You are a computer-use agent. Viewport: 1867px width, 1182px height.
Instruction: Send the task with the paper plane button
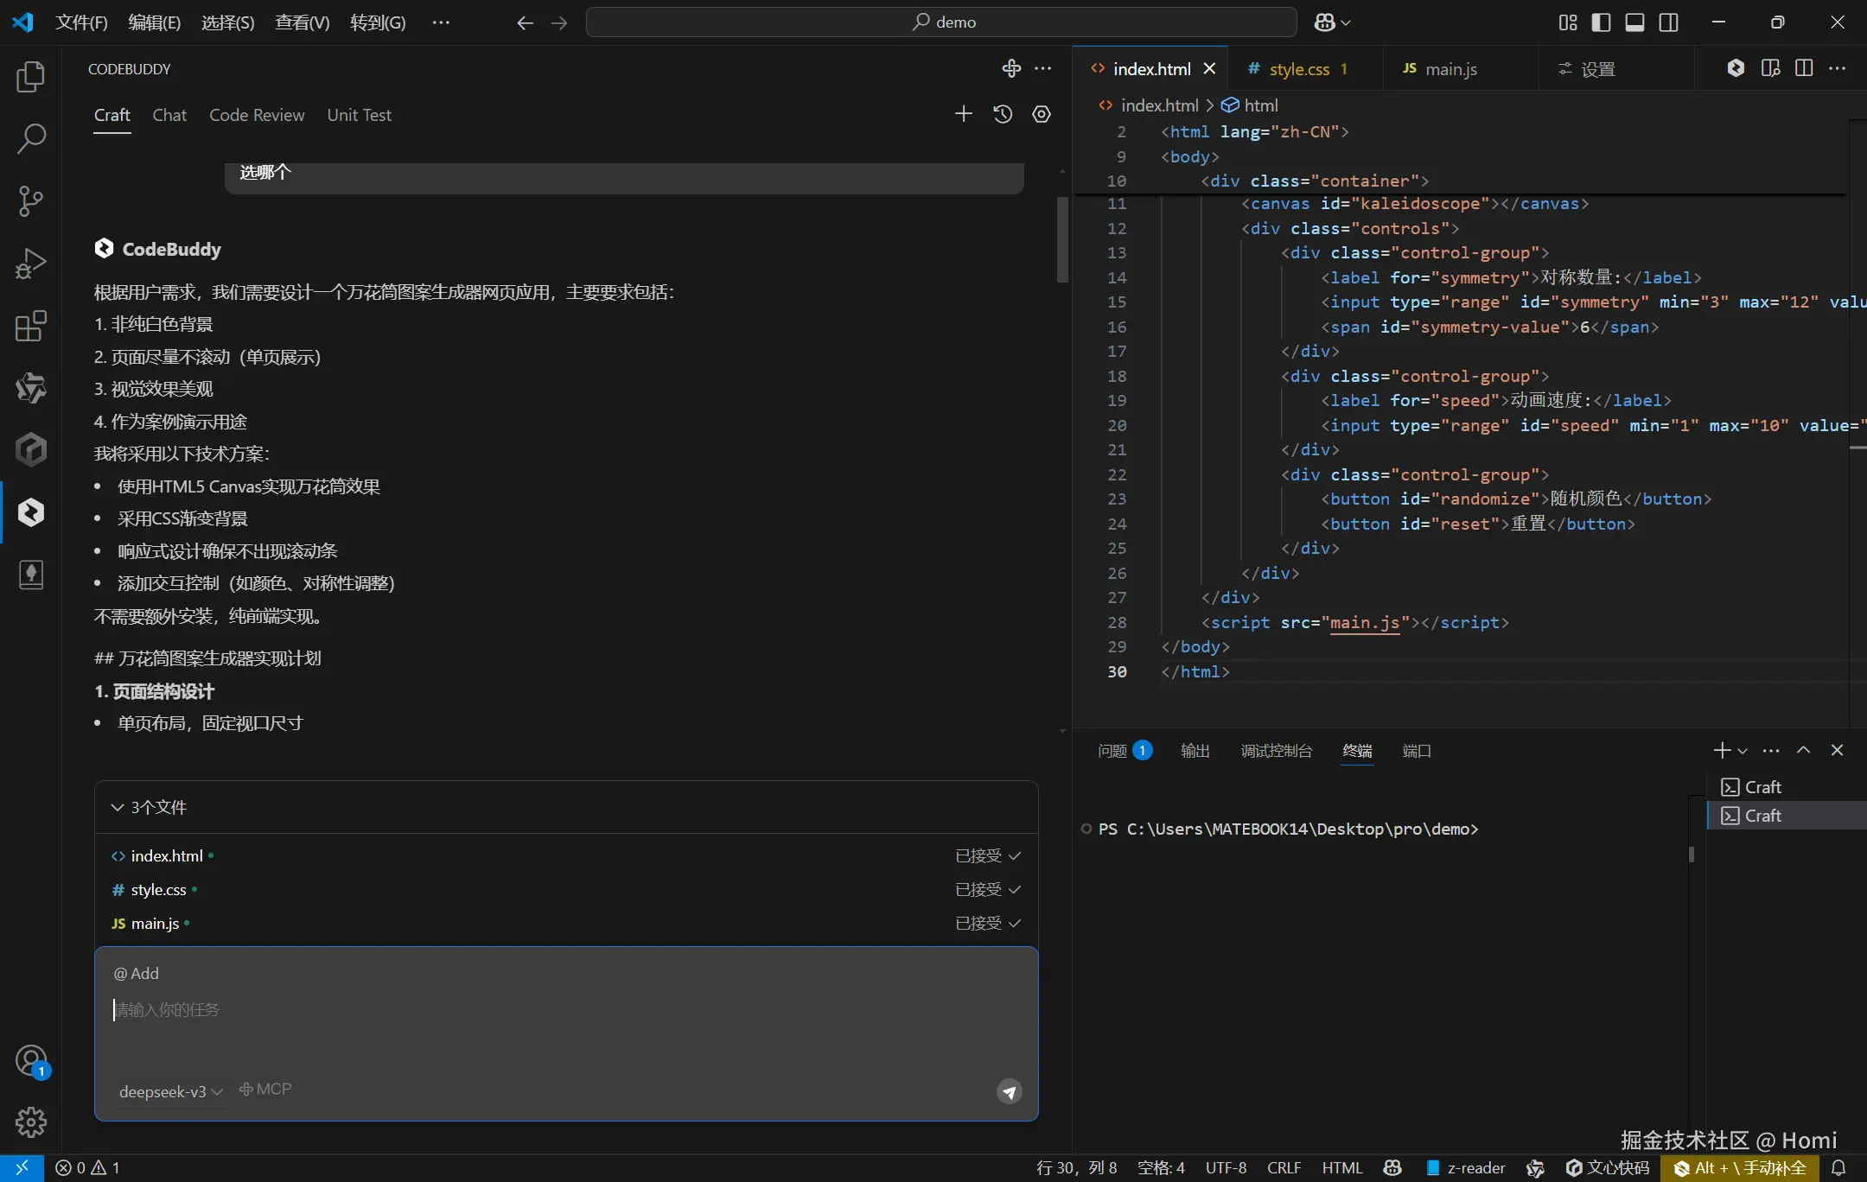click(1009, 1091)
